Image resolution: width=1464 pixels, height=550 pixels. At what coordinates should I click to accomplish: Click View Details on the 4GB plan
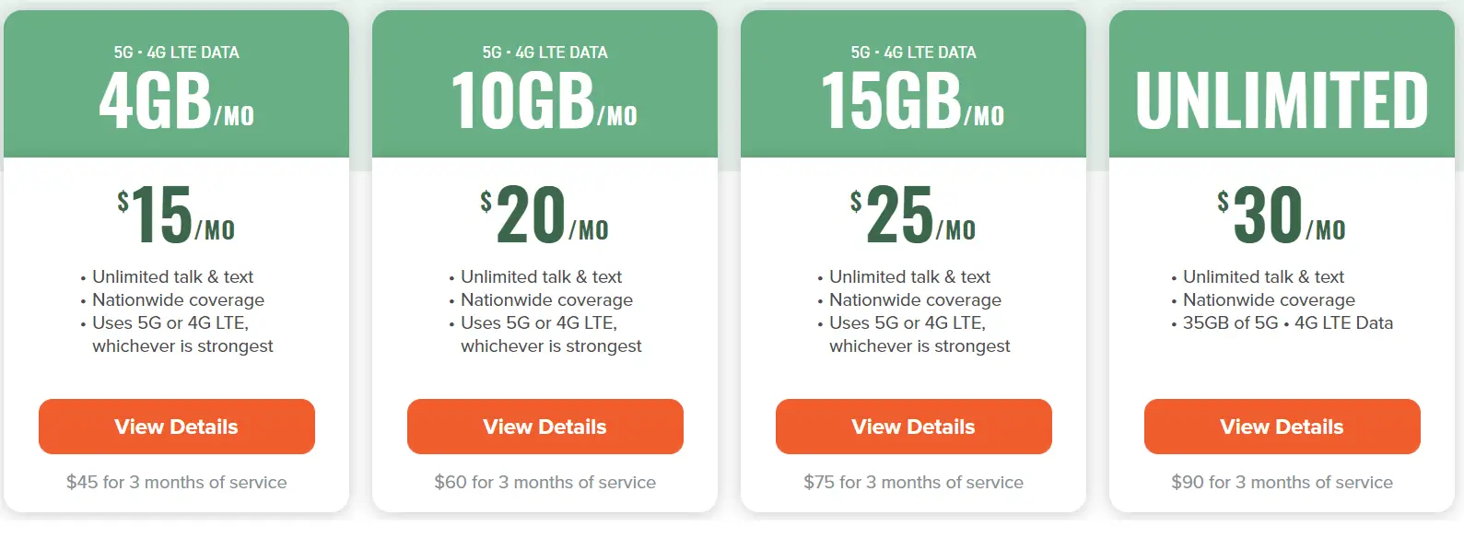click(176, 427)
